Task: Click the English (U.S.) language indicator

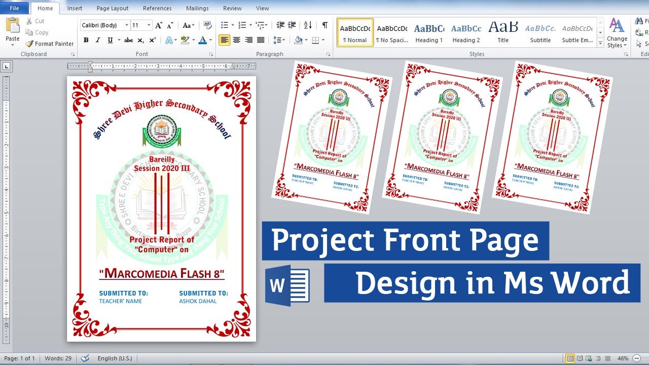Action: (x=115, y=358)
